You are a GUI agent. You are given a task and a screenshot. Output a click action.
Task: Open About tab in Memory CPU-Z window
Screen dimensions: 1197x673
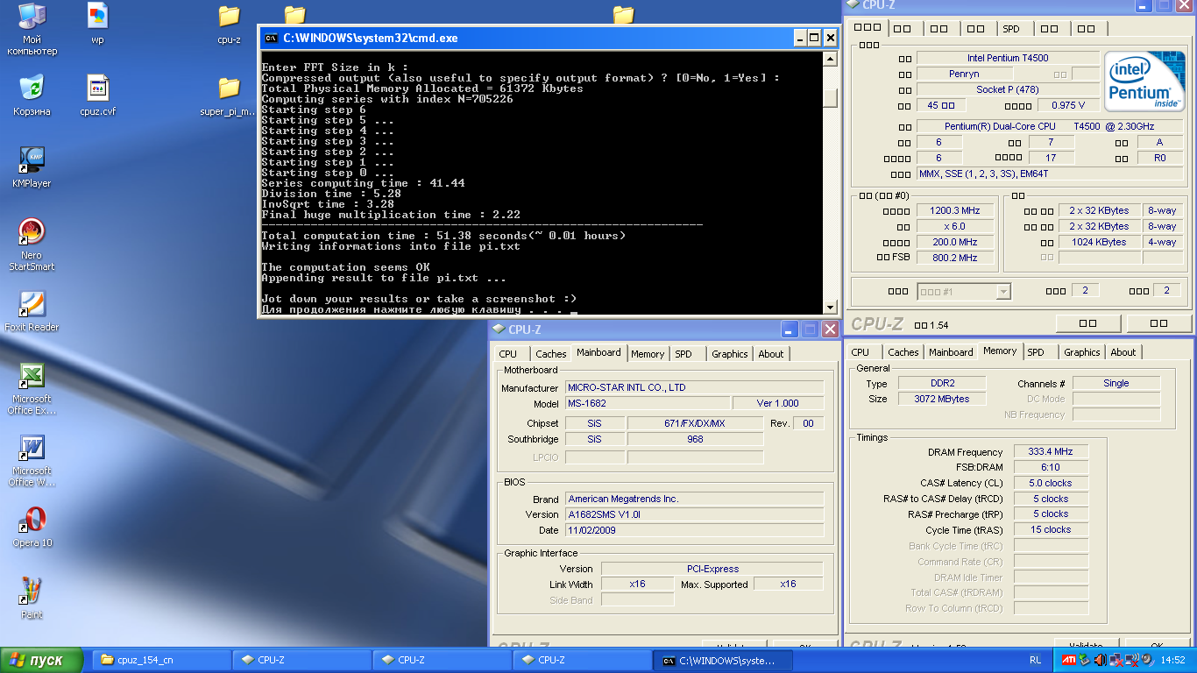click(1123, 352)
